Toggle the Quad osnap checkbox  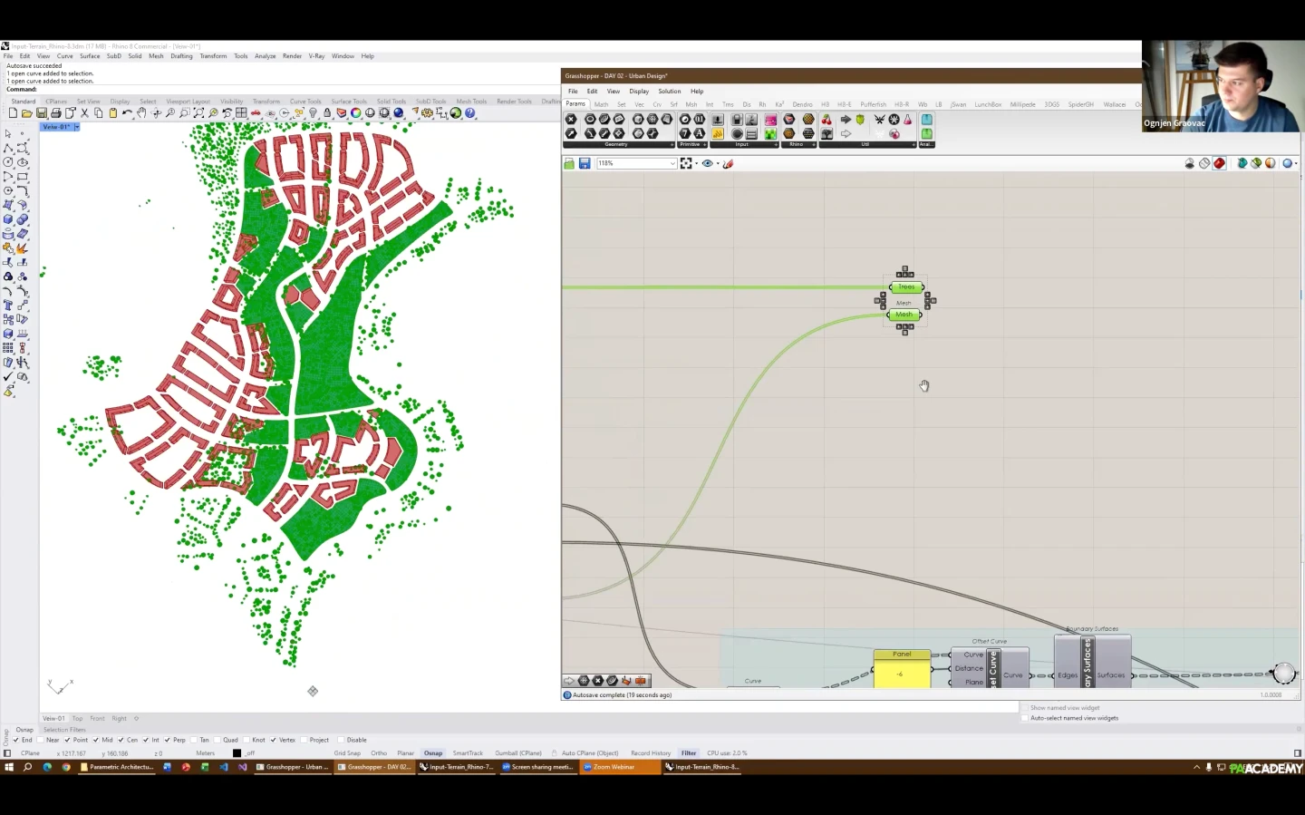click(219, 740)
